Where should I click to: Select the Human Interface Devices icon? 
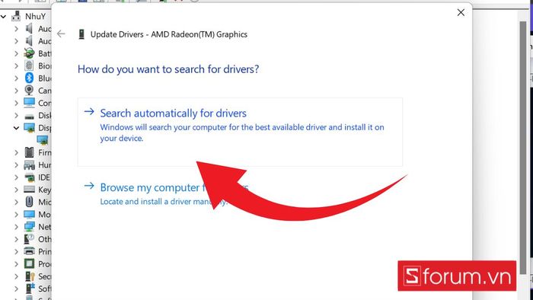click(29, 165)
